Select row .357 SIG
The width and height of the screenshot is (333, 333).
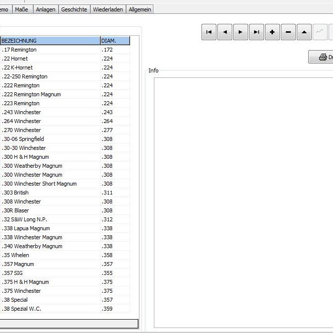click(x=65, y=273)
